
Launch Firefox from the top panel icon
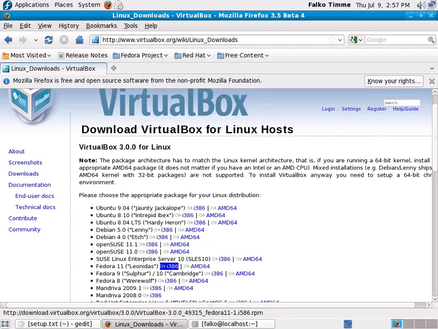click(x=108, y=5)
